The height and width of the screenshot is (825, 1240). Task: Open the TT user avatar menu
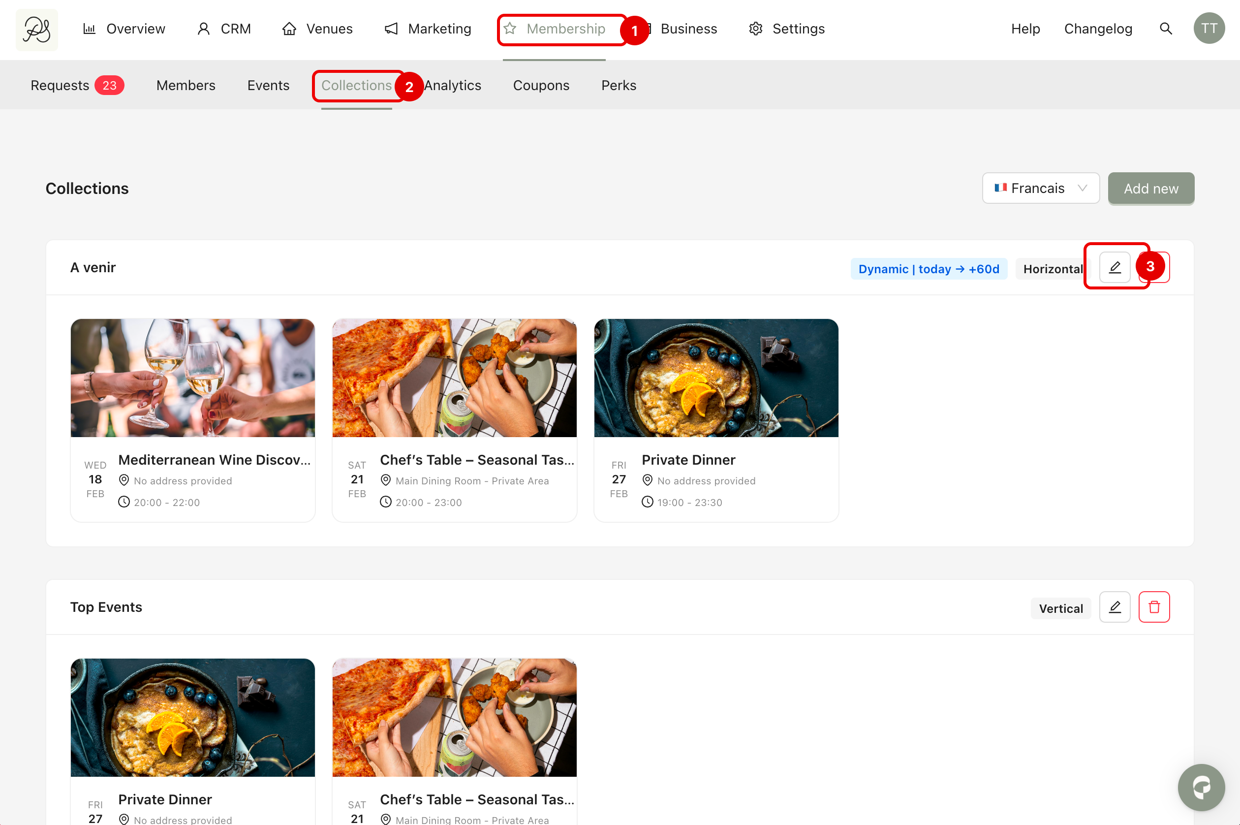[x=1209, y=29]
